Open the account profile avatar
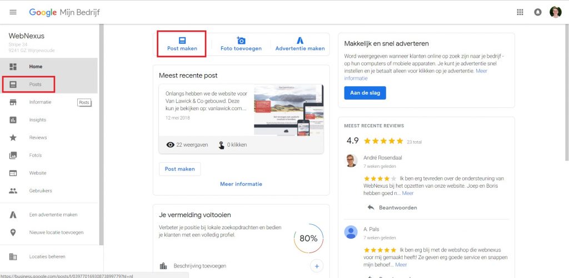The image size is (569, 278). pyautogui.click(x=555, y=12)
